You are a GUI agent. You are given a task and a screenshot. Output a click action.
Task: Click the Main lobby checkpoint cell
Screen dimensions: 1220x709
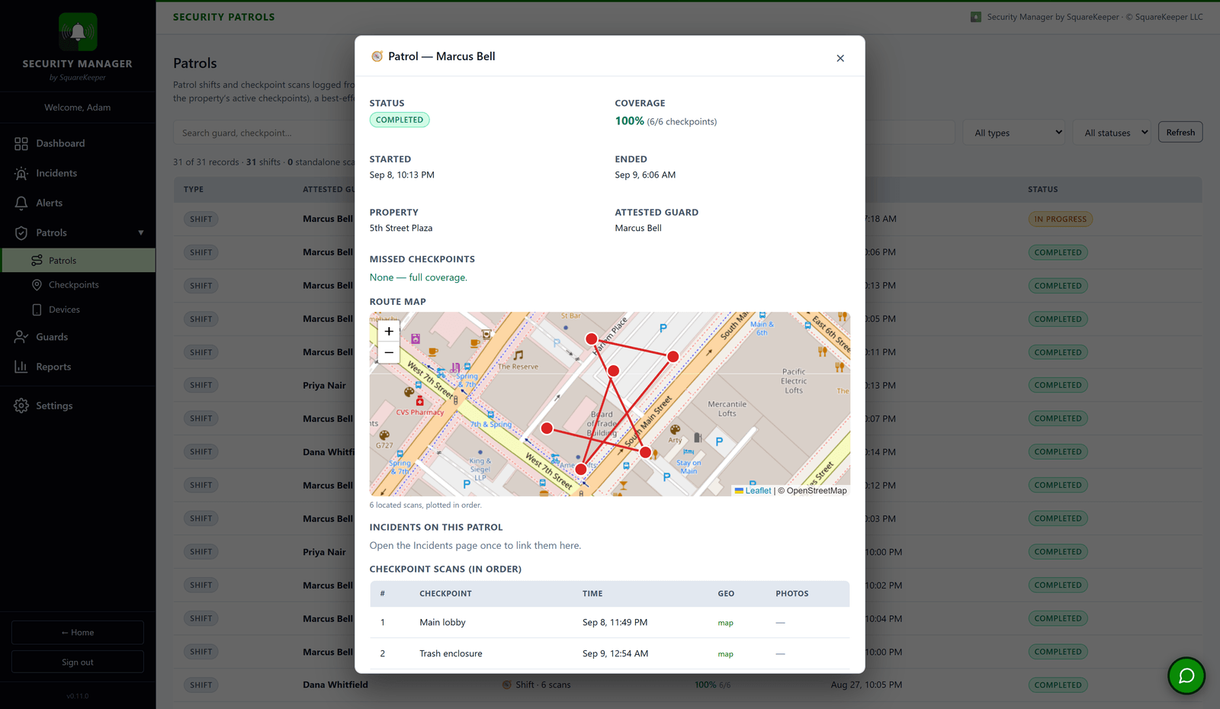[x=442, y=622]
